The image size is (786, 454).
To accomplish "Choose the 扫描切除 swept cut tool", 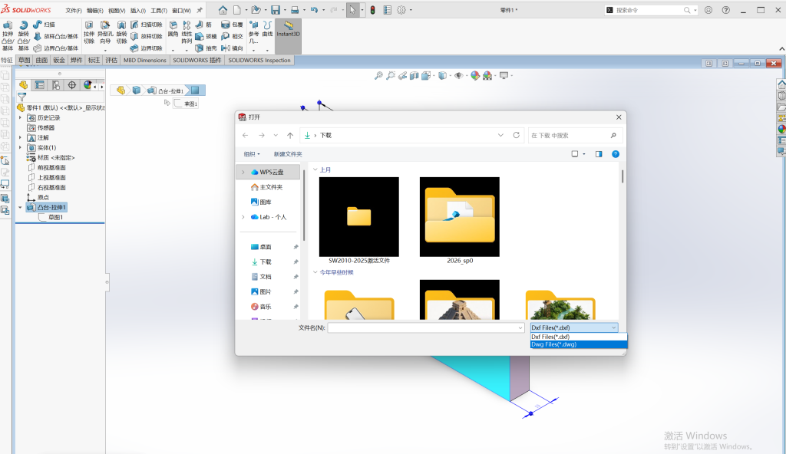I will [x=147, y=25].
